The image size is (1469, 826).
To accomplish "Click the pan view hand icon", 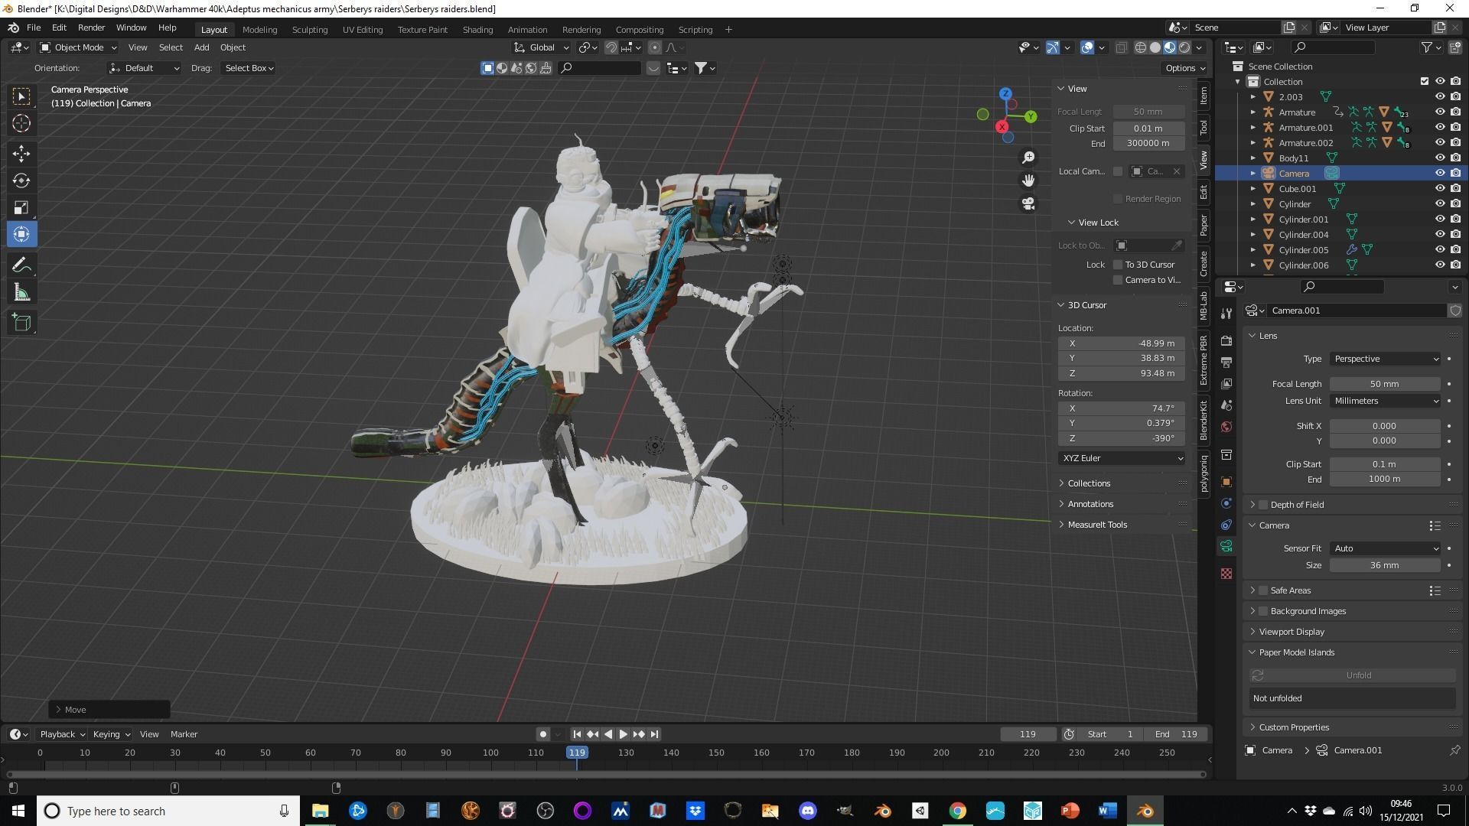I will point(1028,180).
